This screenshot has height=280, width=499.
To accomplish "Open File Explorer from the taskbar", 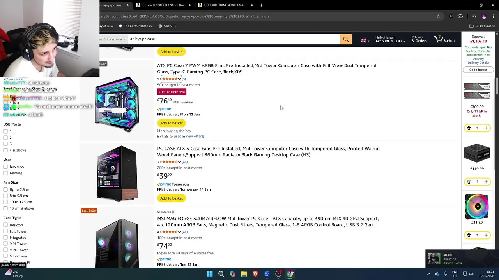I will 244,274.
